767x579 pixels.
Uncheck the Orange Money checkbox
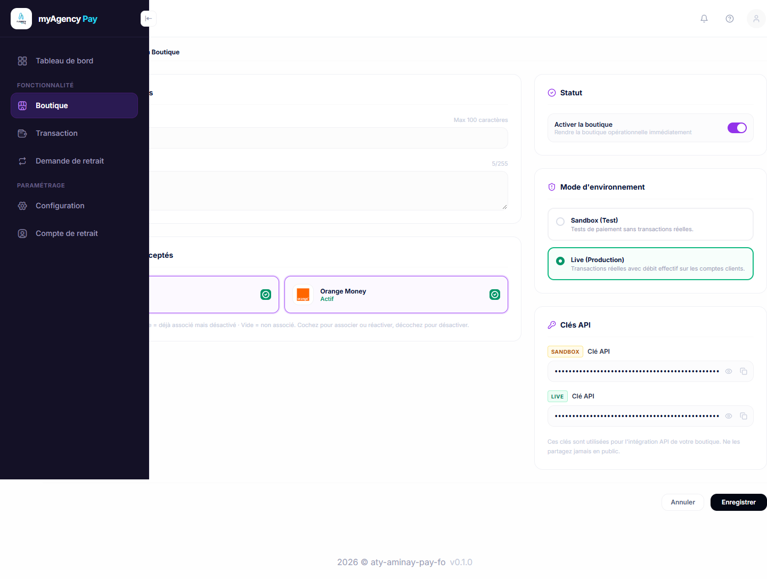(495, 295)
